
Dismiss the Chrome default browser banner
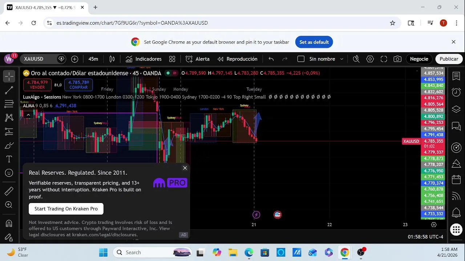coord(453,42)
